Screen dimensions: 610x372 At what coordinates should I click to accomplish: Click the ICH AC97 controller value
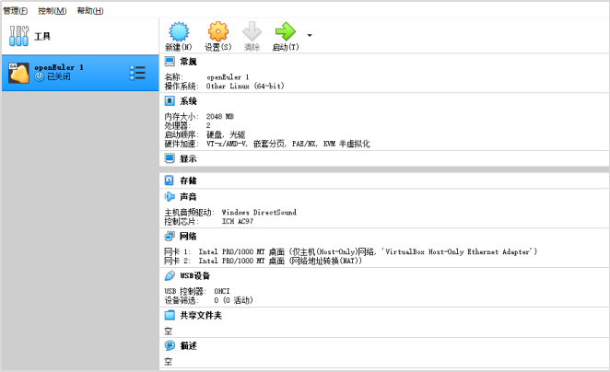[x=238, y=221]
